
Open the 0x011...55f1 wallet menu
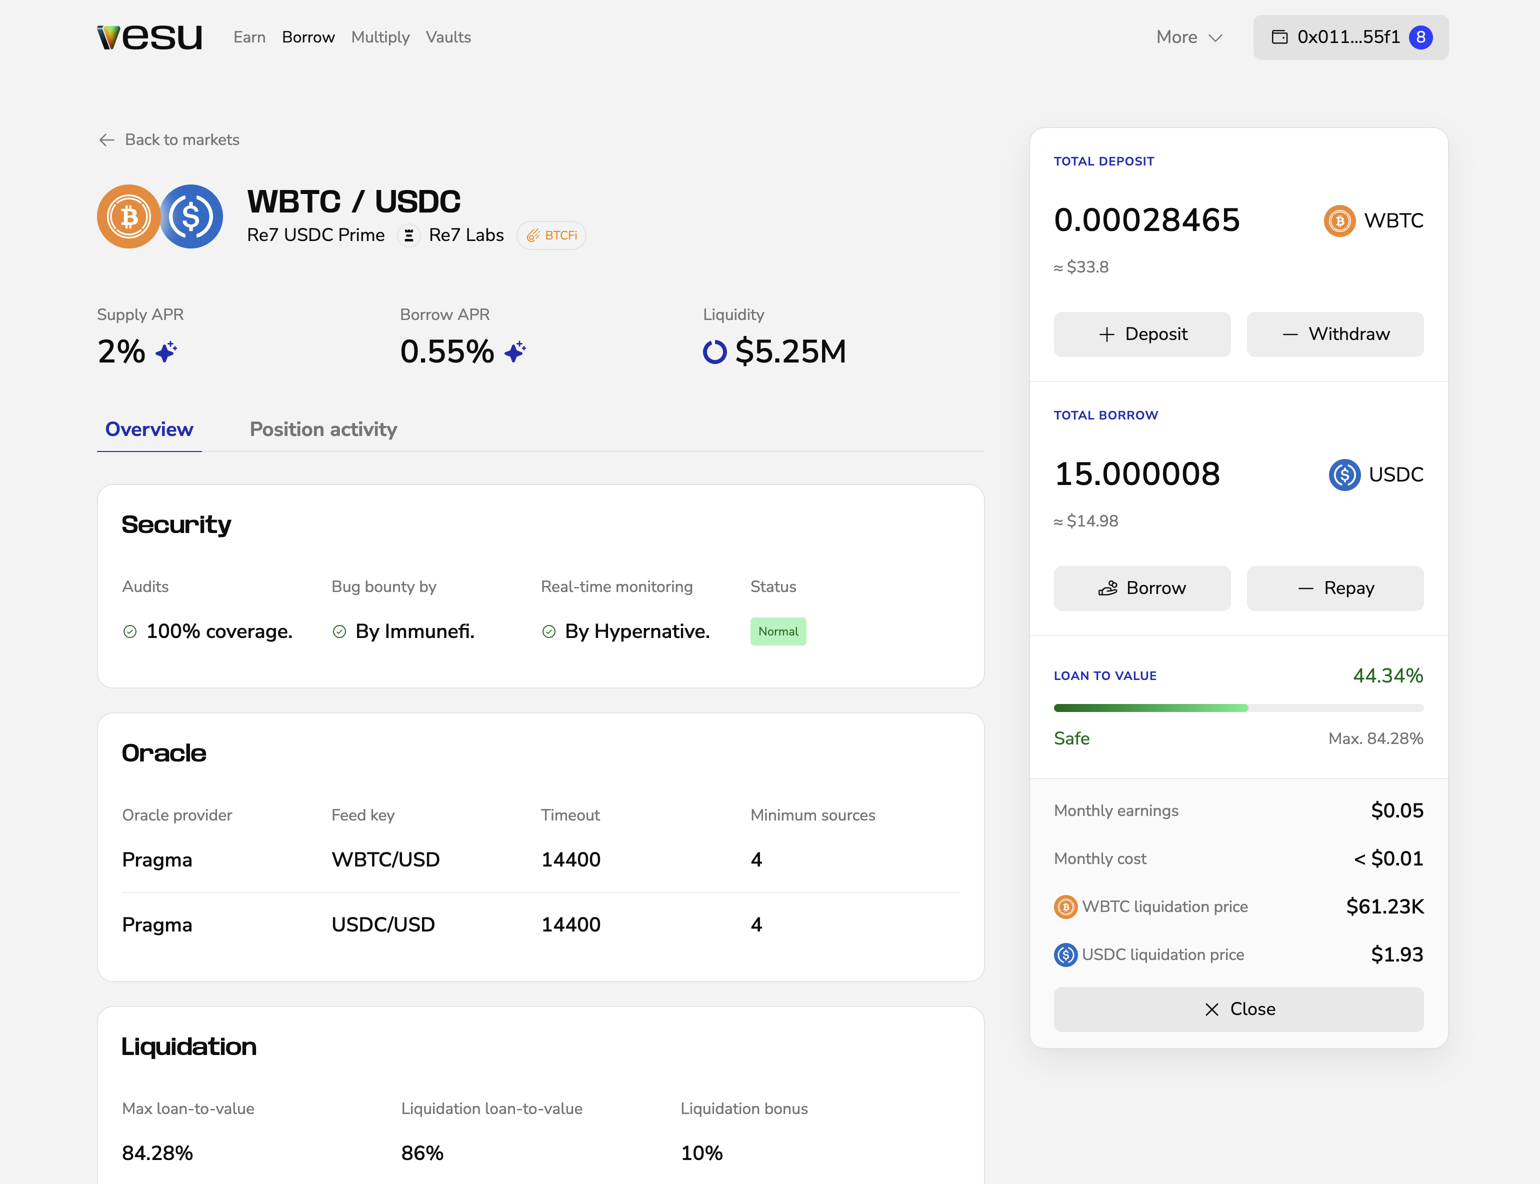click(1347, 37)
